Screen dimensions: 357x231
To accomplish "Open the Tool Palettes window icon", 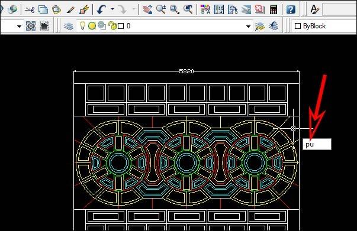I will [x=233, y=9].
